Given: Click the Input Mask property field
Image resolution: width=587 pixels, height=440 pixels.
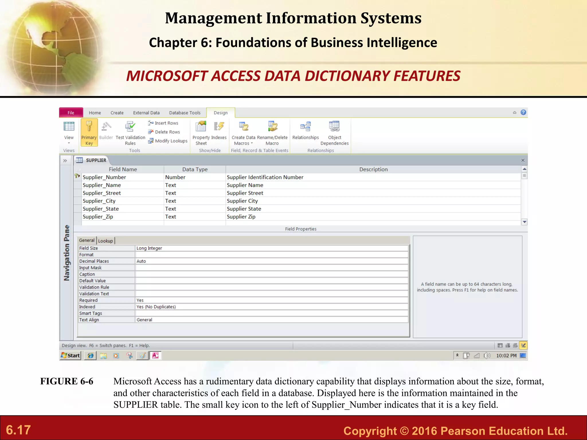Looking at the screenshot, I should click(x=271, y=268).
